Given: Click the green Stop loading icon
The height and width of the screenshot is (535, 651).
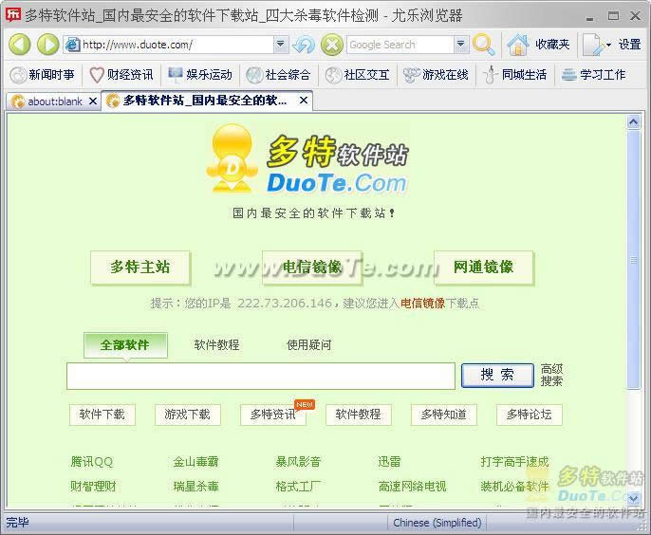Looking at the screenshot, I should pyautogui.click(x=332, y=45).
